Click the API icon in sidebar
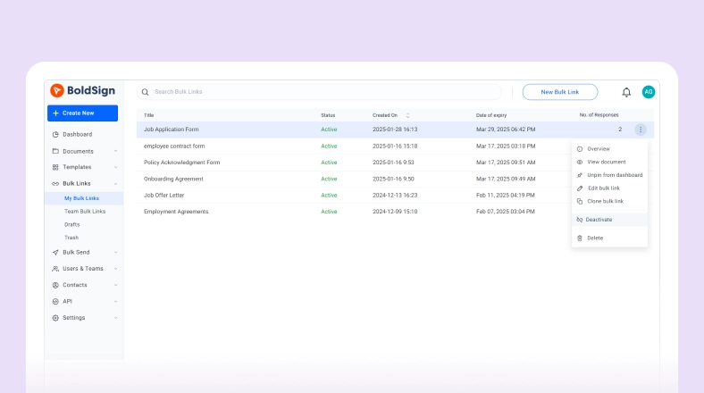This screenshot has height=393, width=704. [55, 302]
